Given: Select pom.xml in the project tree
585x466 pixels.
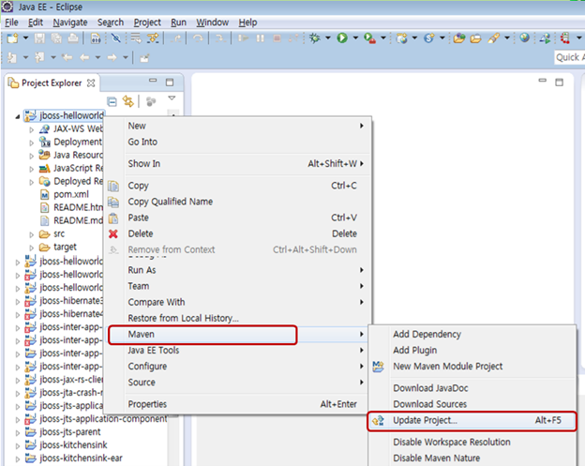Looking at the screenshot, I should click(x=70, y=194).
